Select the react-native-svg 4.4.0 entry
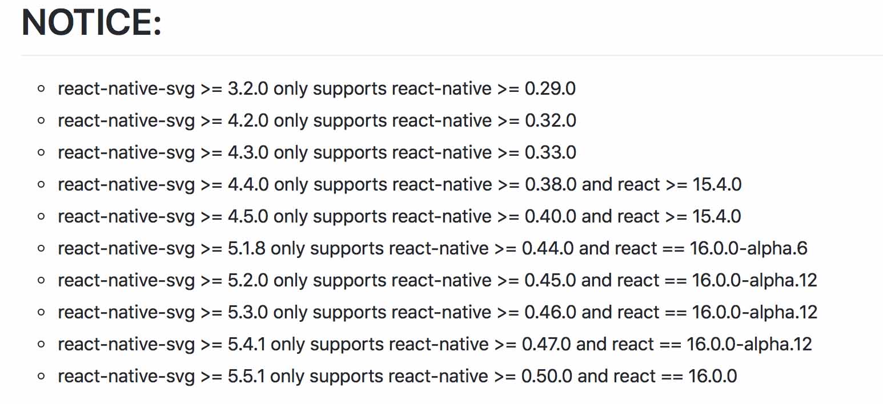 point(400,185)
